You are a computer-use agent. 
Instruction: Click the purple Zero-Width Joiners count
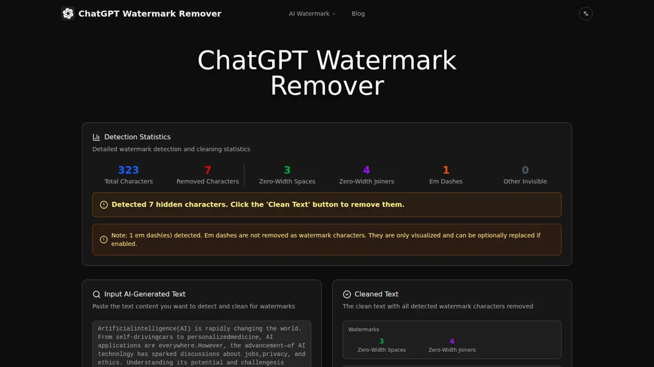[x=366, y=169]
